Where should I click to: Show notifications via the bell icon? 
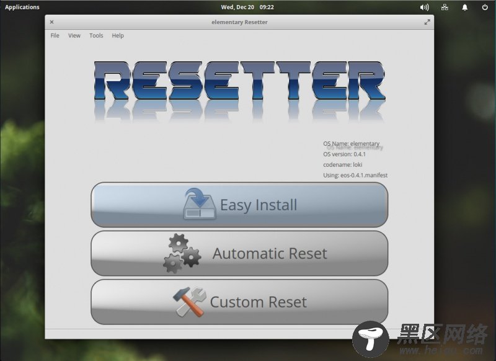(x=464, y=7)
